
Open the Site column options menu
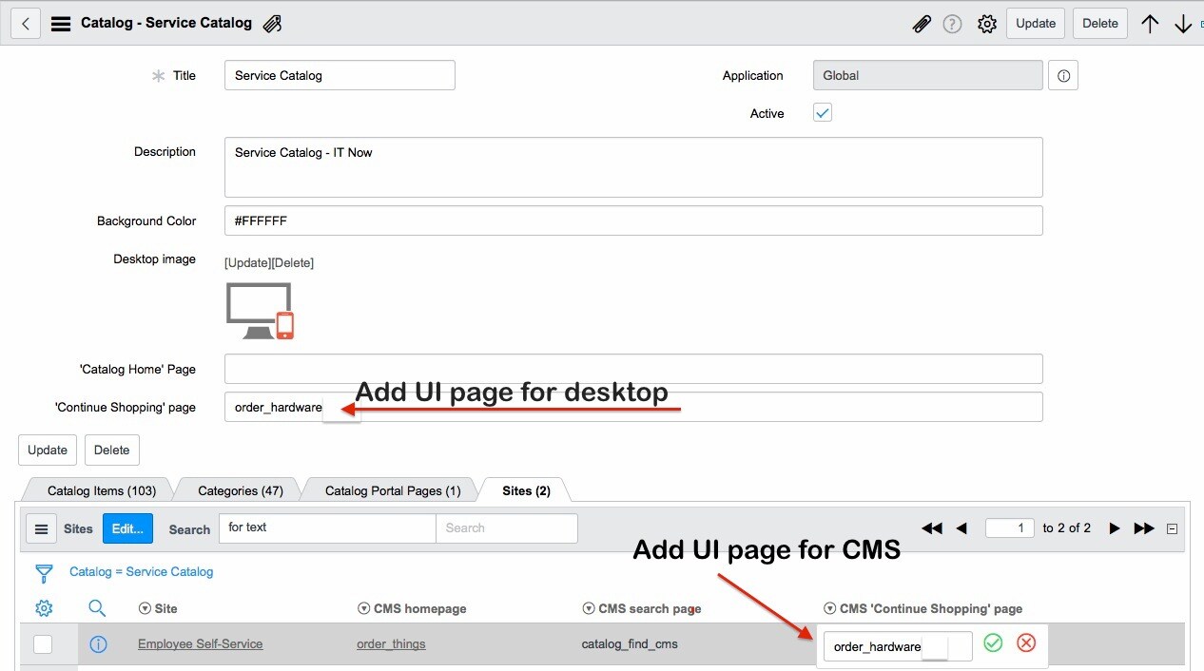pos(145,608)
